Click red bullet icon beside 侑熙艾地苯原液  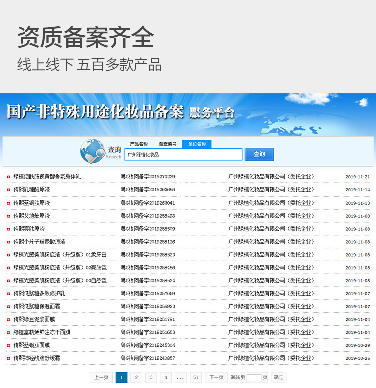[x=8, y=216]
